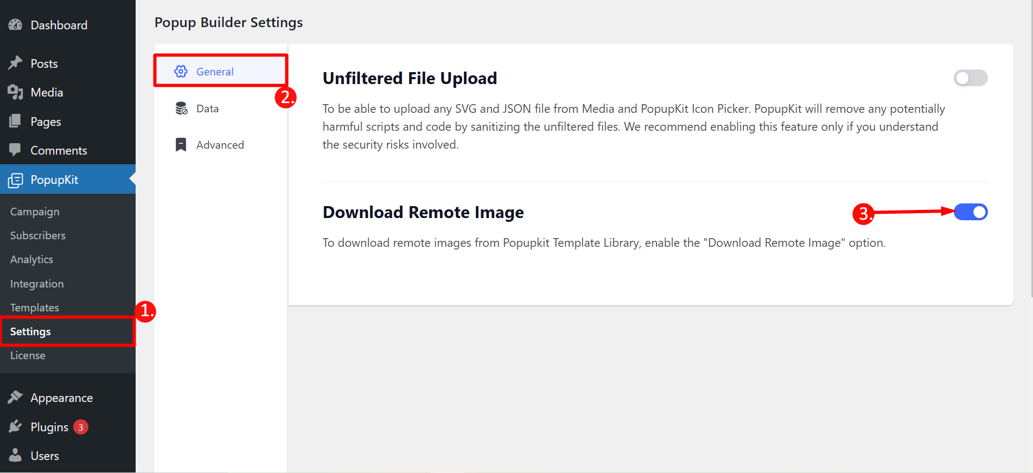This screenshot has height=473, width=1033.
Task: Click the Plugins update count badge
Action: (81, 427)
